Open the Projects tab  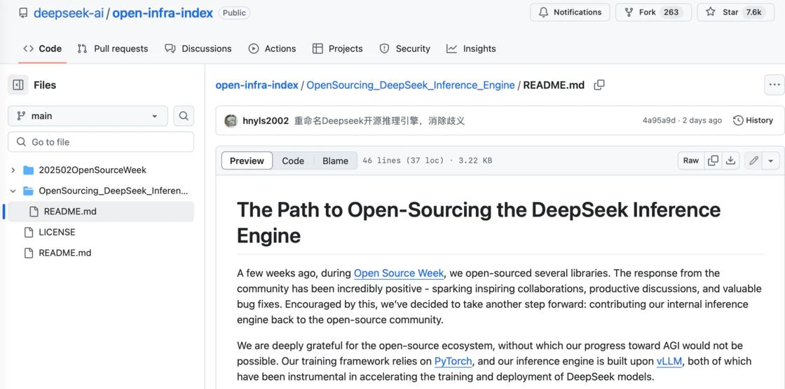tap(337, 48)
